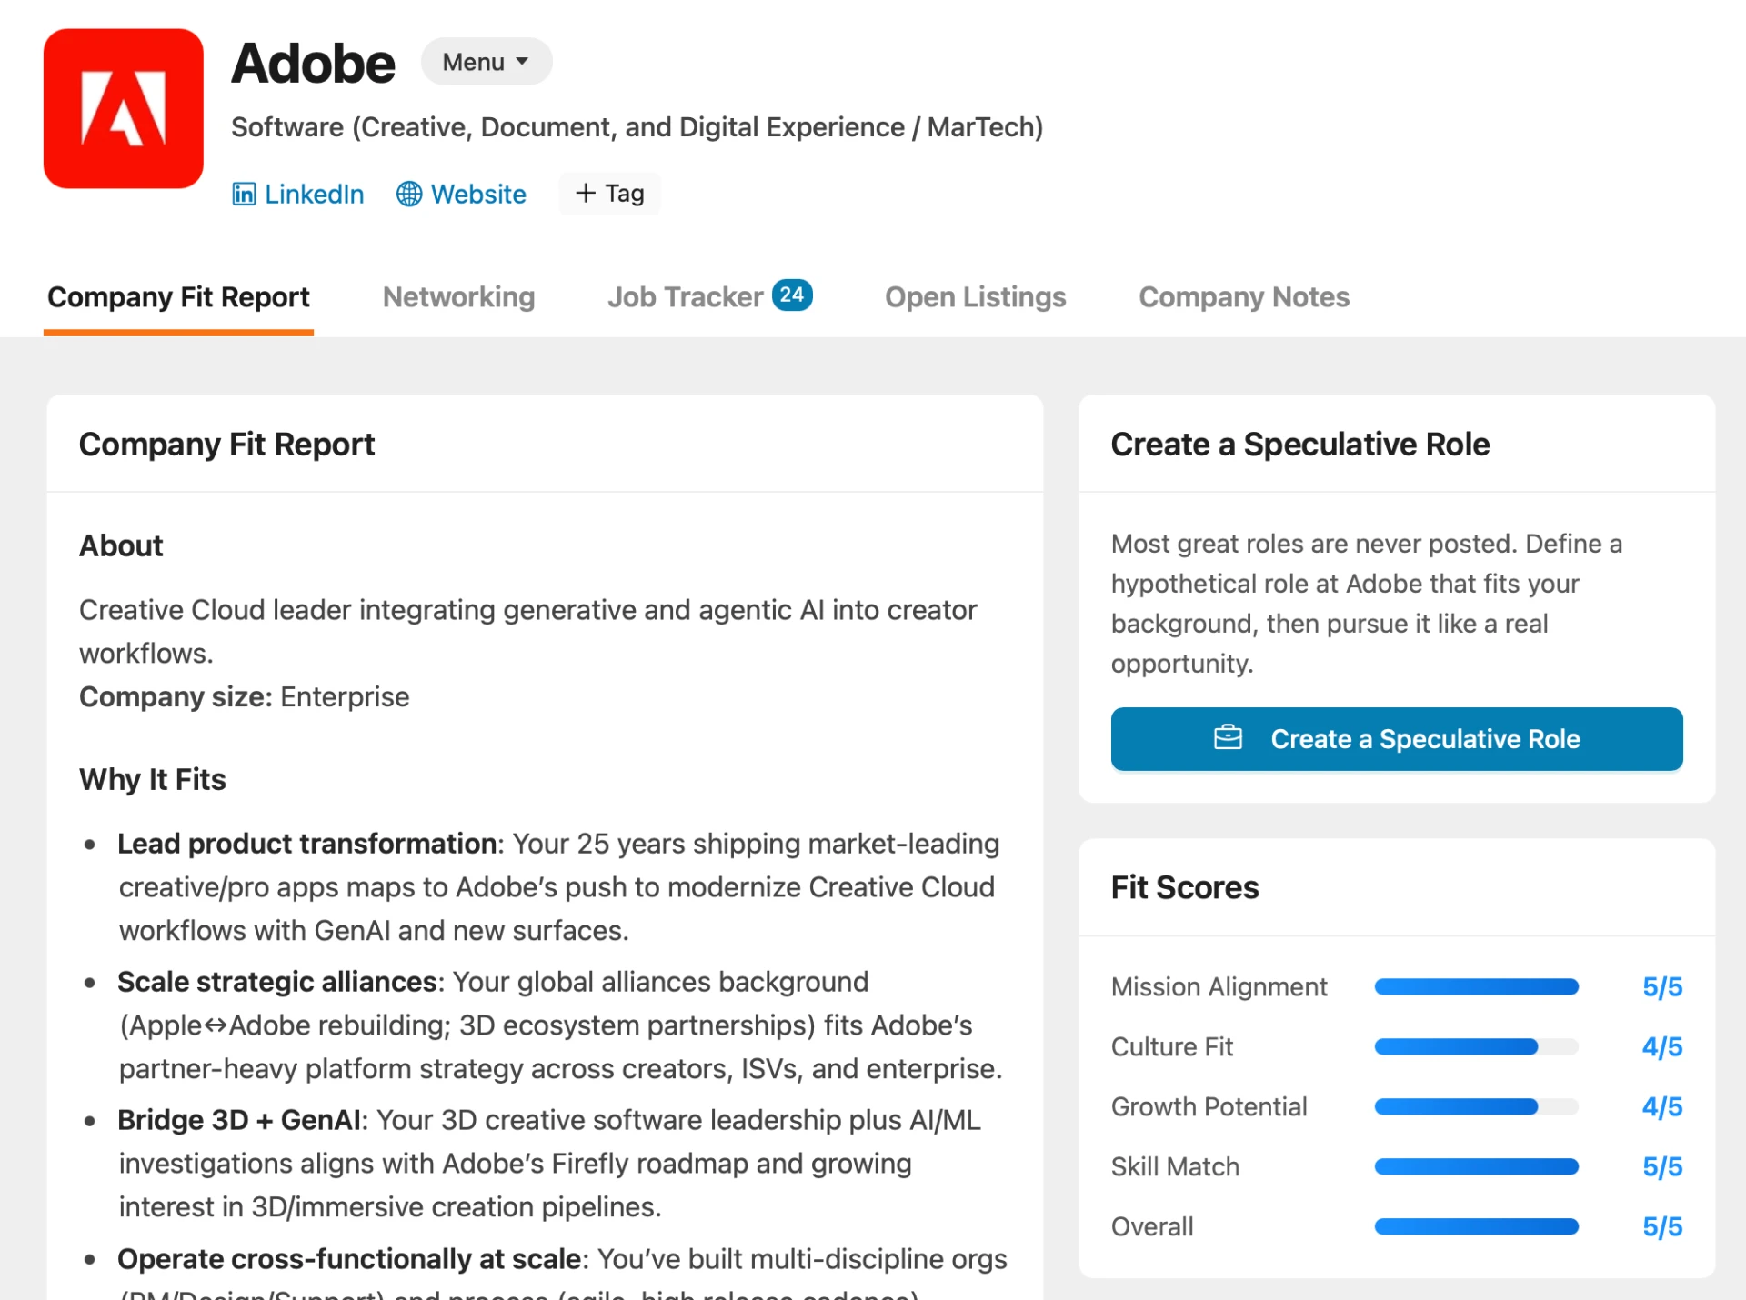Click the 'Culture Fit' label

point(1172,1046)
